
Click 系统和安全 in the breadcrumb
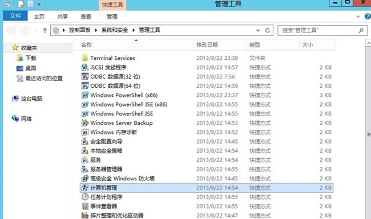pos(115,30)
